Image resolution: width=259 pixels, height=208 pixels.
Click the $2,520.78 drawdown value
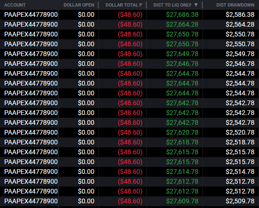coord(240,132)
